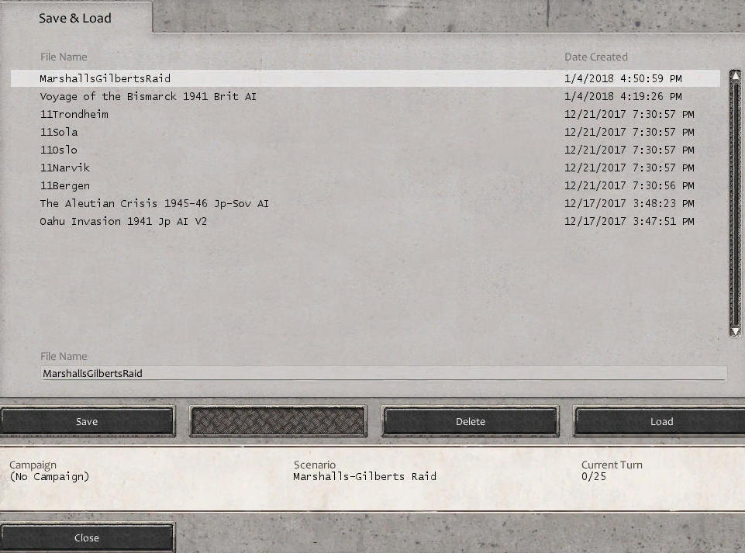Close the Save & Load dialog
The image size is (745, 553).
point(87,537)
